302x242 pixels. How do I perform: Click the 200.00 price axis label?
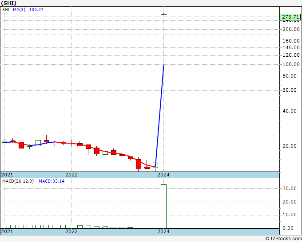click(x=291, y=29)
